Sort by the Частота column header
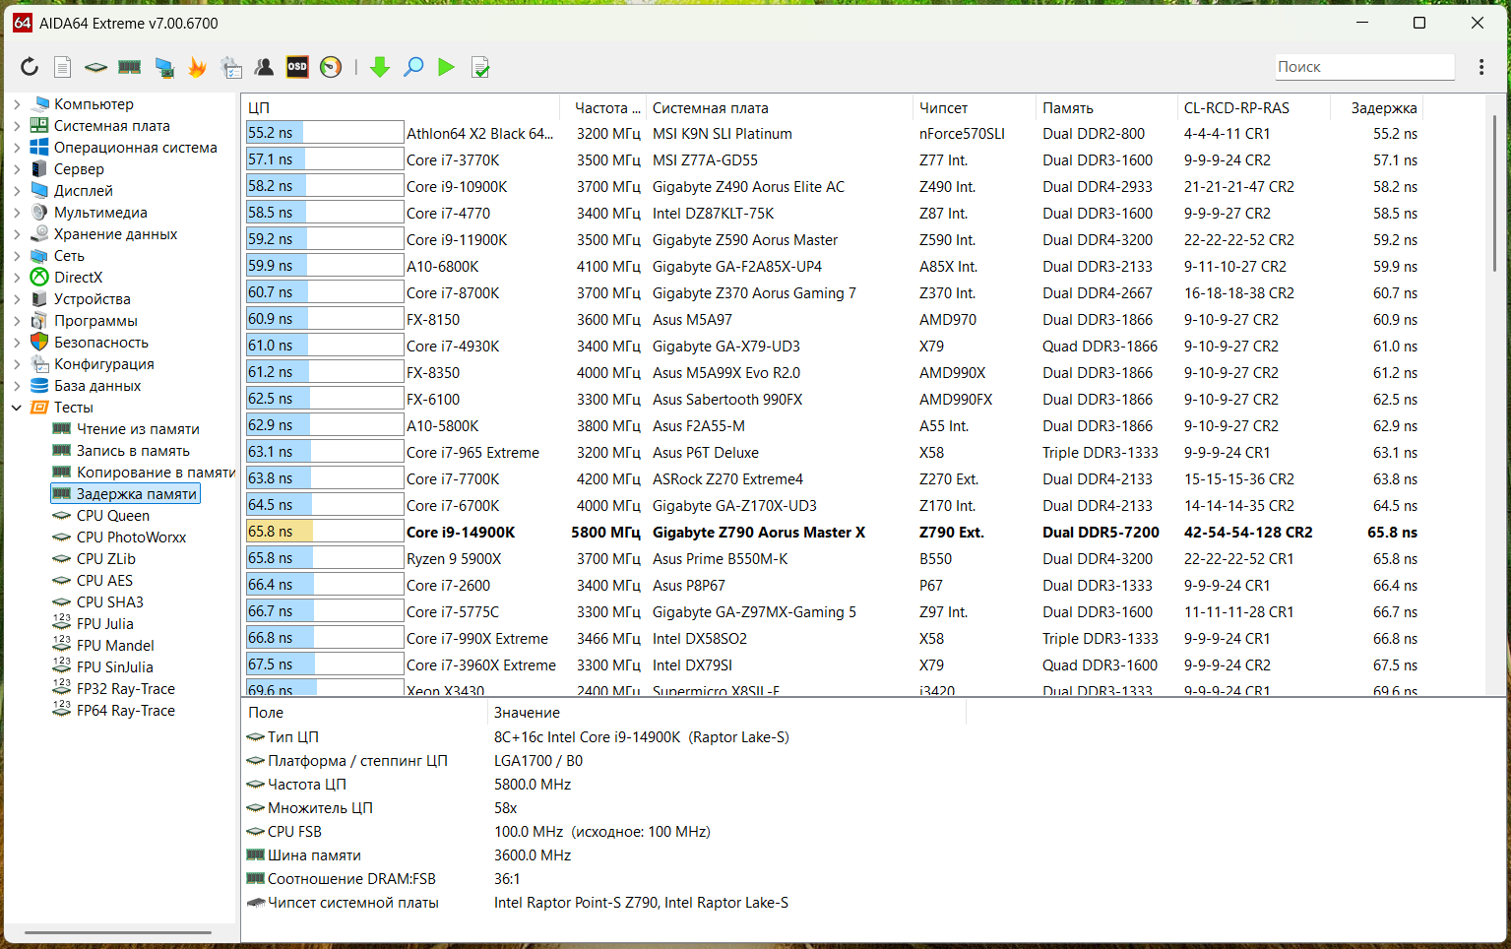Viewport: 1511px width, 949px height. click(603, 107)
